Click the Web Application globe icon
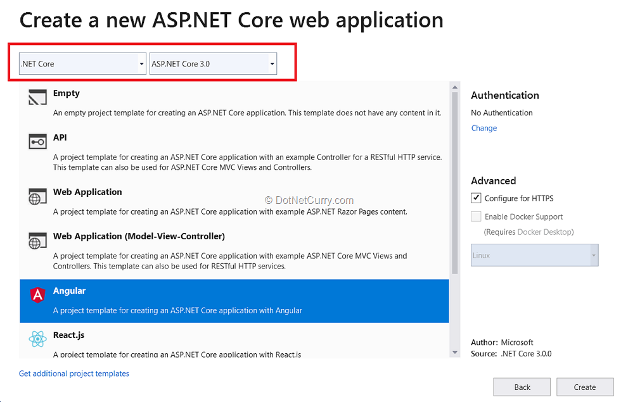This screenshot has width=621, height=402. 37,196
